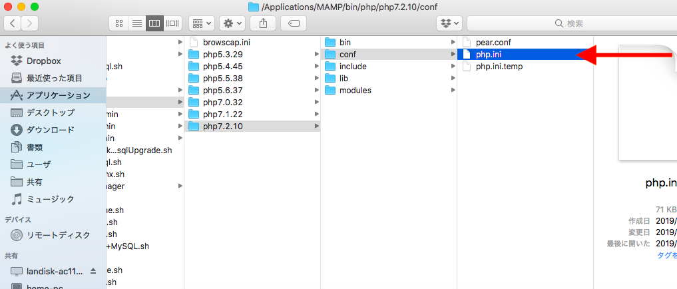This screenshot has height=289, width=677.
Task: Open the php5.6.37 folder
Action: point(252,91)
